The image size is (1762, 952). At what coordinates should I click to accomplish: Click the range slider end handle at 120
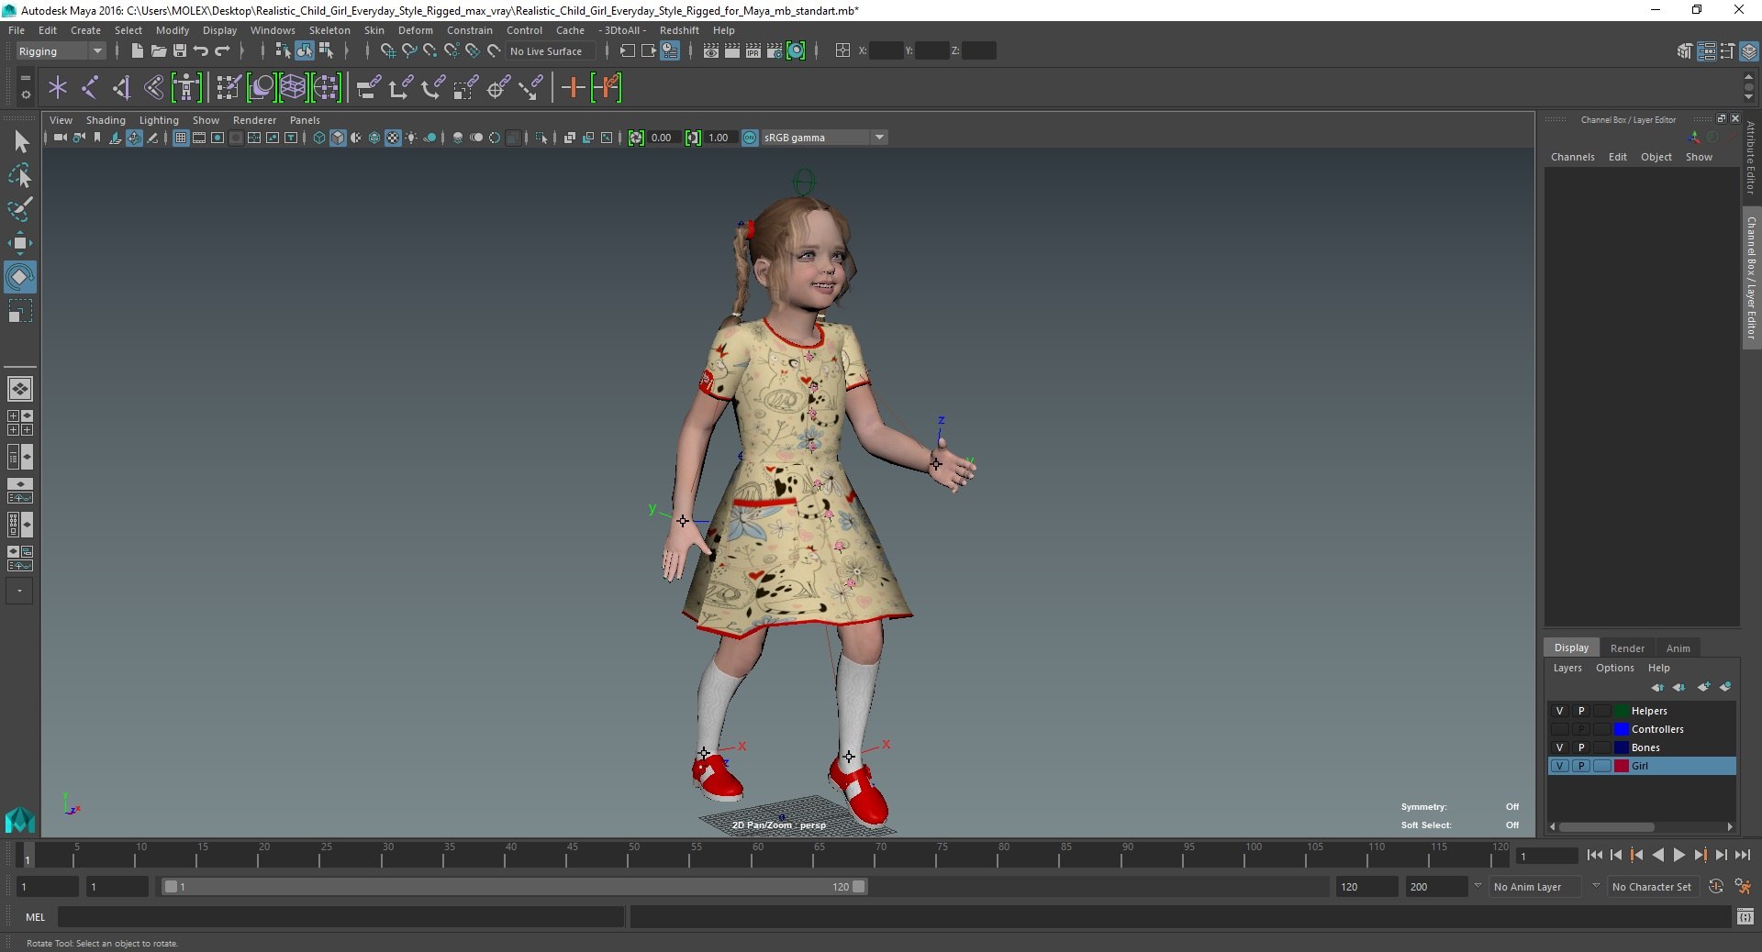[x=858, y=887]
